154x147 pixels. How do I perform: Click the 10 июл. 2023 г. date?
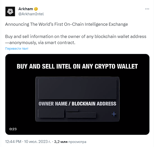(38, 142)
